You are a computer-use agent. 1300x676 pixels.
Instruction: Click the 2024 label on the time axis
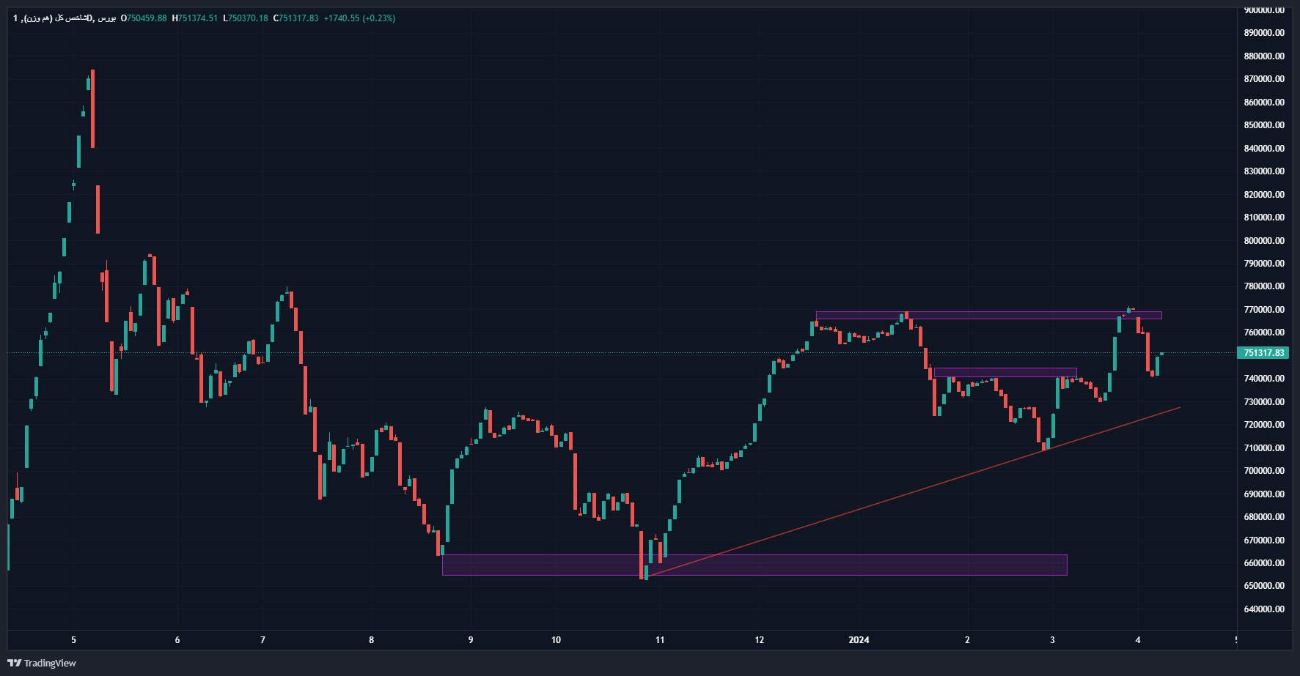click(859, 640)
